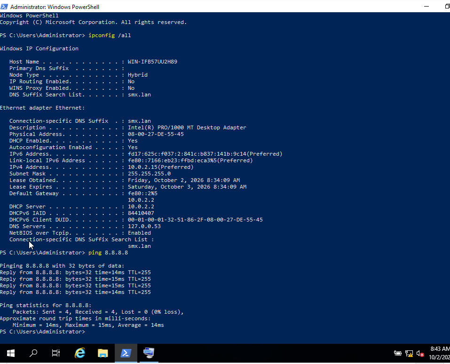Click the Lease Expires date value

tap(187, 187)
